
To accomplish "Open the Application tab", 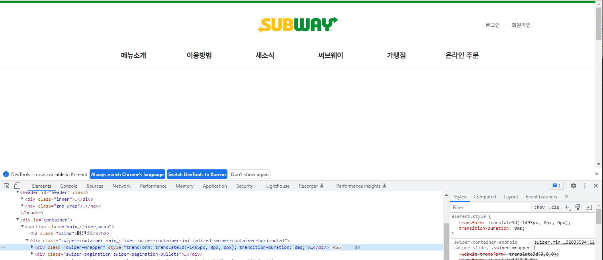I will (215, 186).
